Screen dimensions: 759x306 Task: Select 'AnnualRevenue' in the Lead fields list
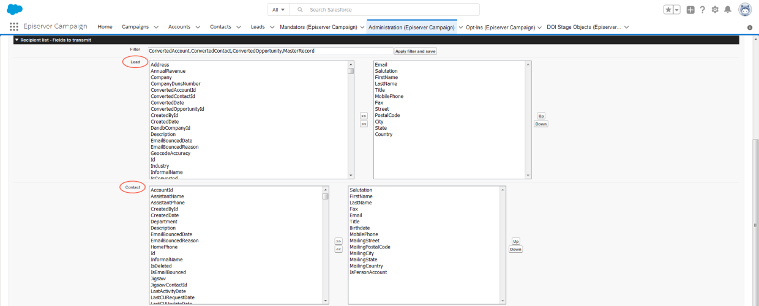tap(168, 71)
